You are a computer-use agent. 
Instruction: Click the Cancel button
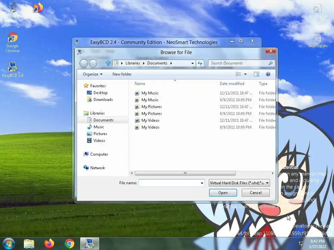(256, 193)
